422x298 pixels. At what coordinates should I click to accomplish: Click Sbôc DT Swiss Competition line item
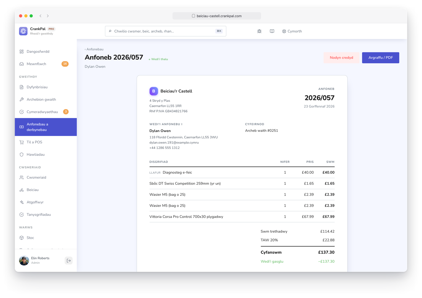pos(242,184)
